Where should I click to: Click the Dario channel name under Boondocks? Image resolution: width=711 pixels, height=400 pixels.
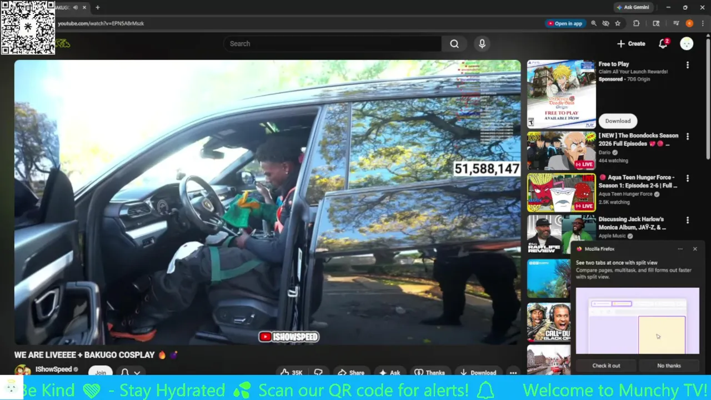click(x=604, y=152)
